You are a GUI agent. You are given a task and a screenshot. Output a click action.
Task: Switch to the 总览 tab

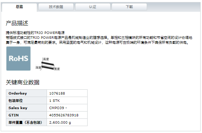click(19, 7)
